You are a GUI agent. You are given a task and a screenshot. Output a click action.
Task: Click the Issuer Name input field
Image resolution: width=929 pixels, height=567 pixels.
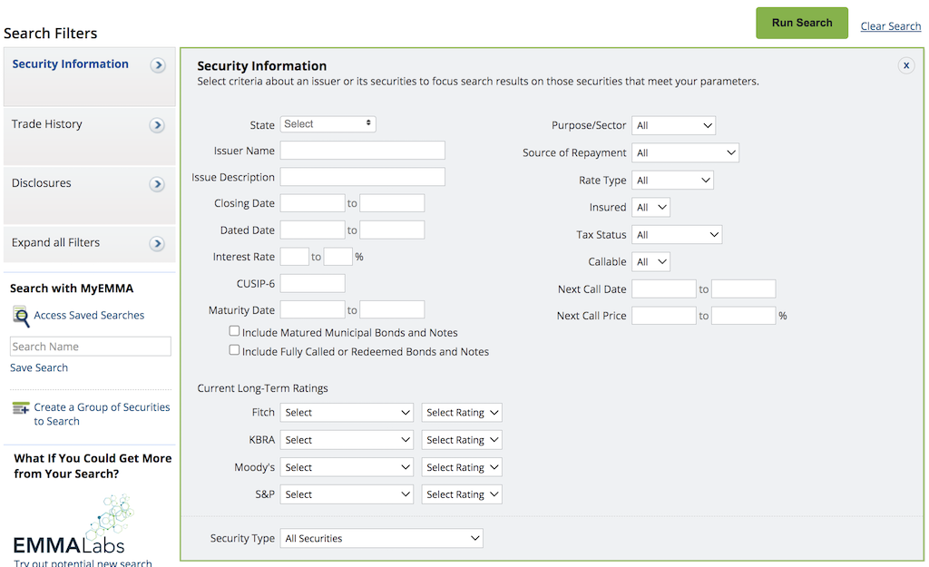[362, 150]
